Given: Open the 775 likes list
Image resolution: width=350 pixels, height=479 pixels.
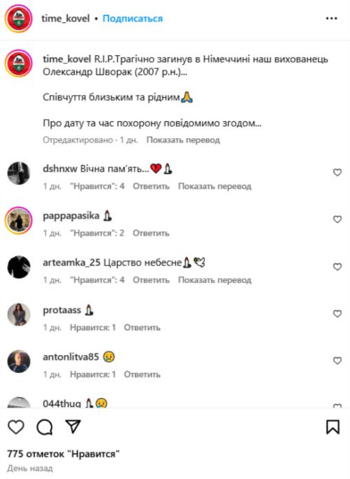Looking at the screenshot, I should pos(63,454).
